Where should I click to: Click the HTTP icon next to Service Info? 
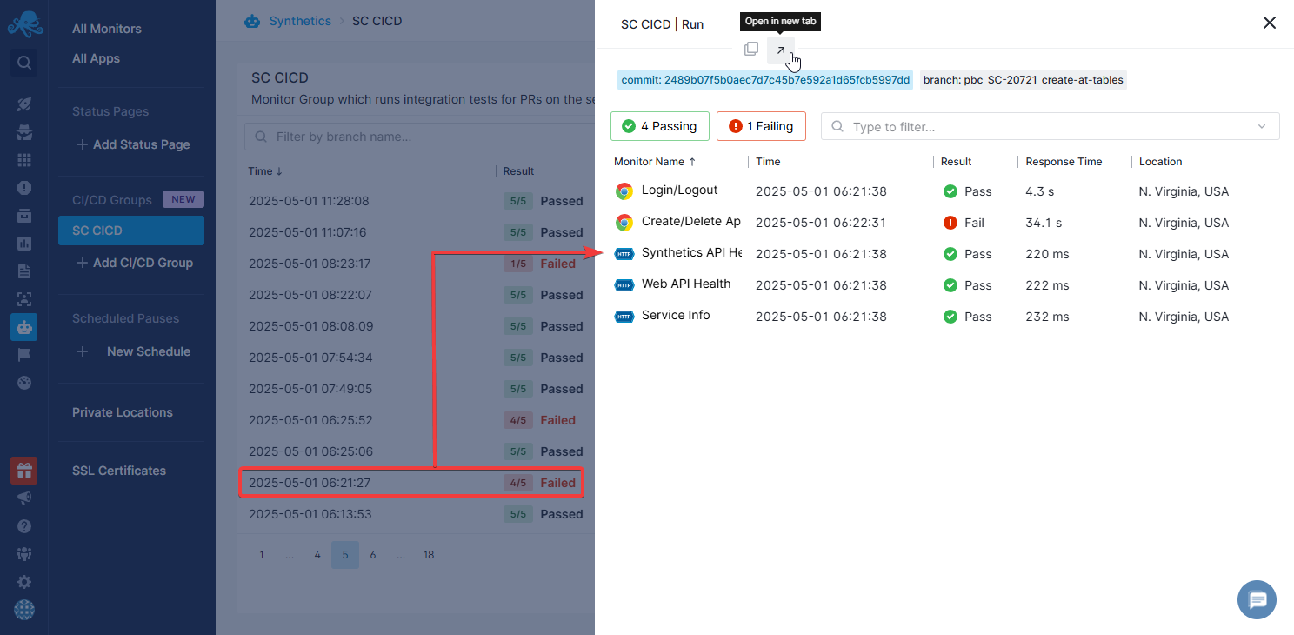click(624, 317)
